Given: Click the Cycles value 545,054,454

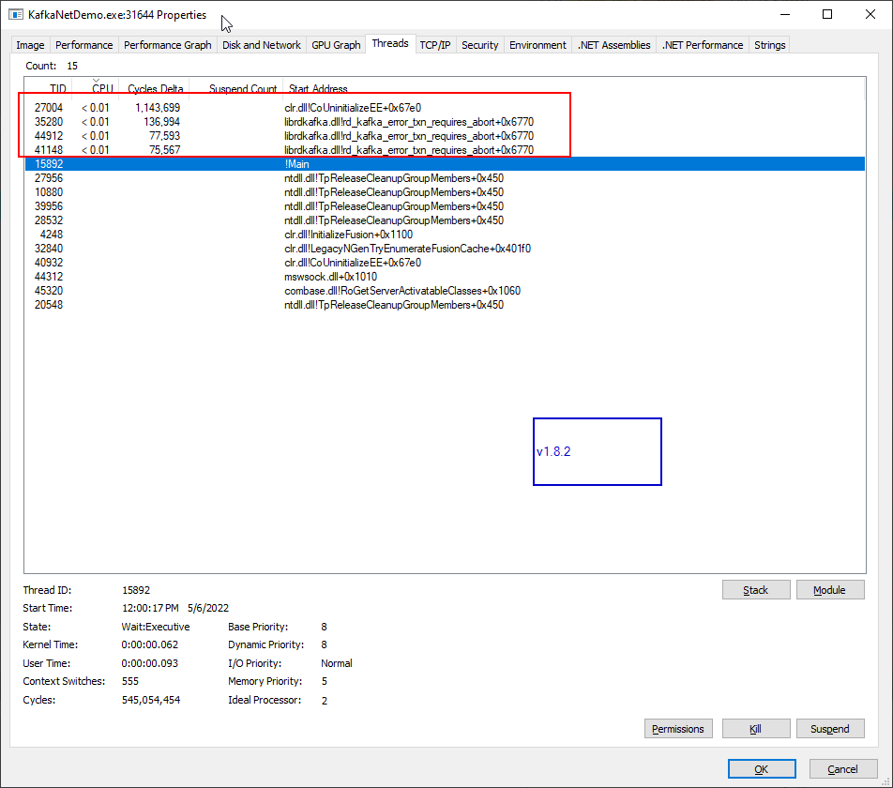Looking at the screenshot, I should [151, 700].
